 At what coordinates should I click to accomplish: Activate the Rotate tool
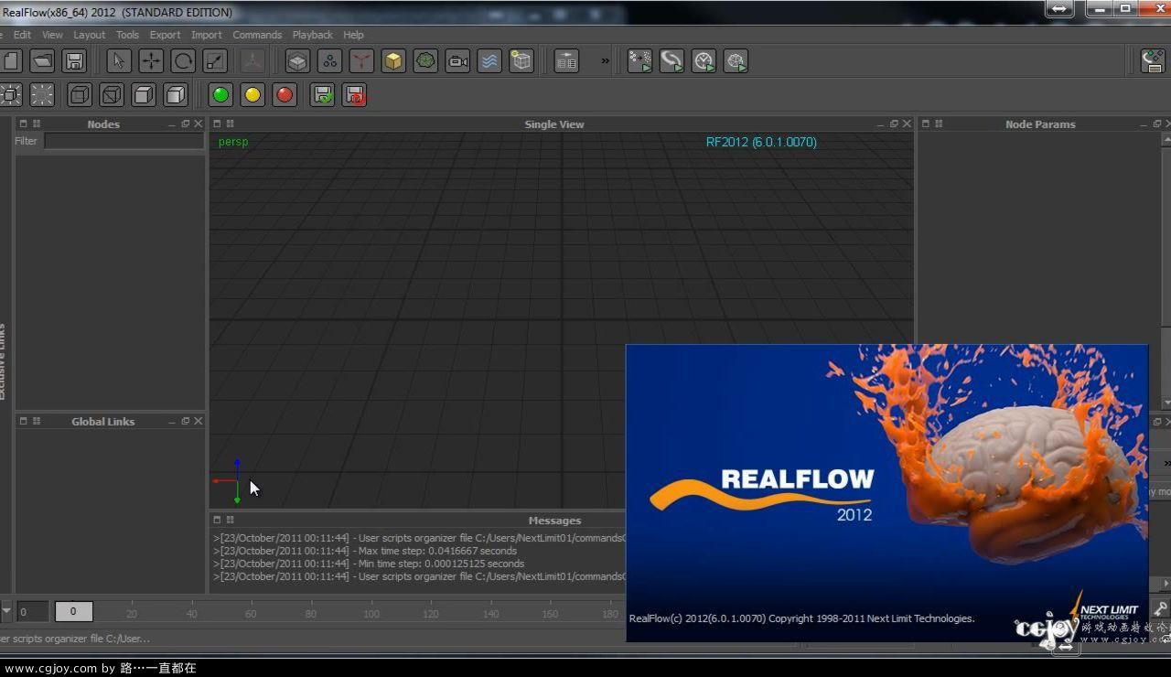(x=183, y=61)
